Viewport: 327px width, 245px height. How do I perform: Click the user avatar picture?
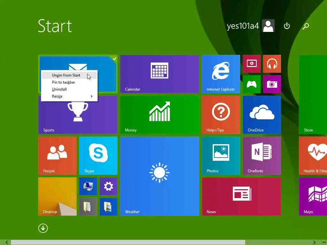(268, 26)
